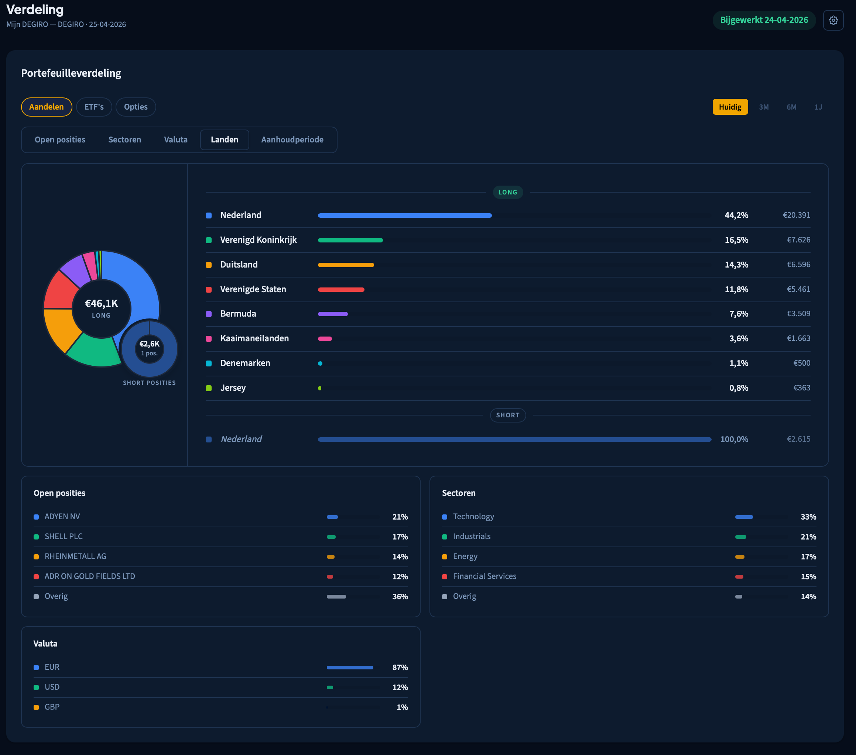Click the ADYEN NV position entry
856x755 pixels.
coord(62,517)
